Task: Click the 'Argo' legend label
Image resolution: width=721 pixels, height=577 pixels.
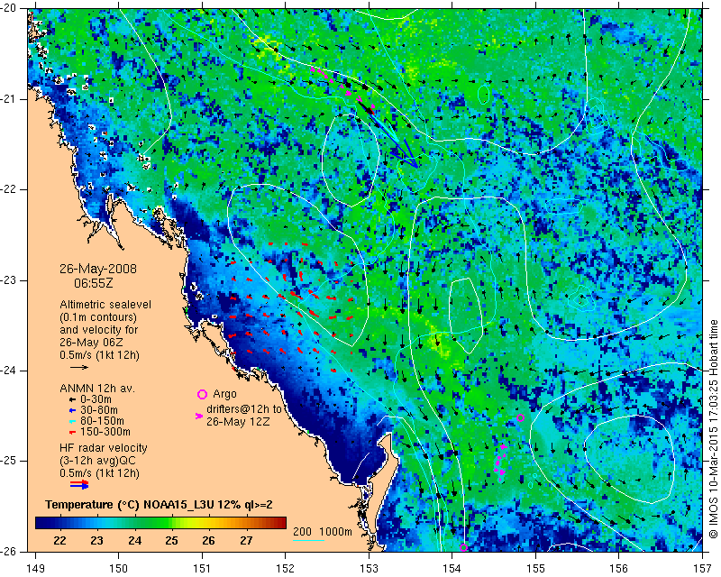Action: (224, 394)
